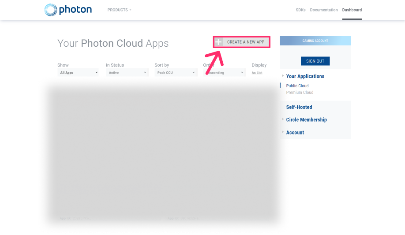Open the Order Descending dropdown
The image size is (405, 235).
click(x=225, y=73)
